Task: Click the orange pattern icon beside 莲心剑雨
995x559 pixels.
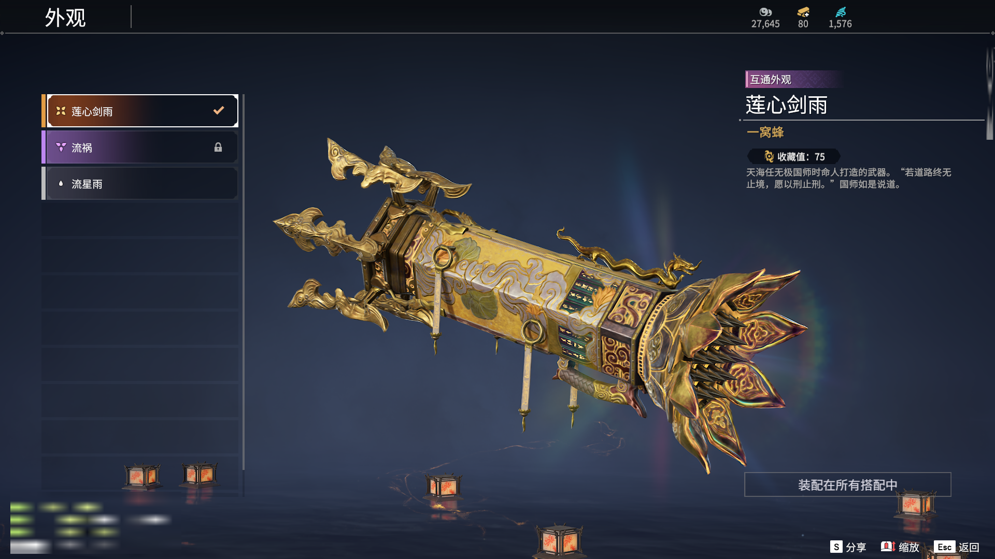Action: [61, 111]
